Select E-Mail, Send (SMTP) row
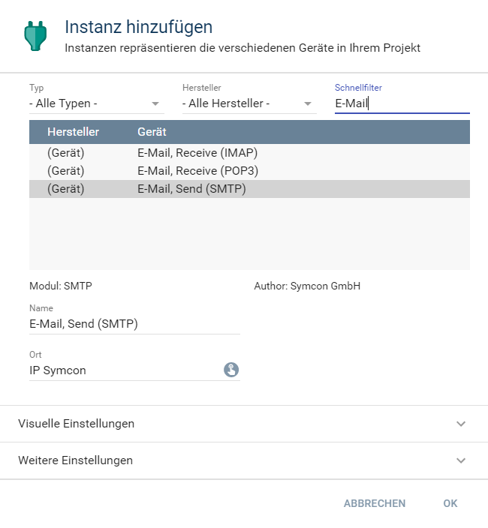The height and width of the screenshot is (528, 488). (x=249, y=189)
